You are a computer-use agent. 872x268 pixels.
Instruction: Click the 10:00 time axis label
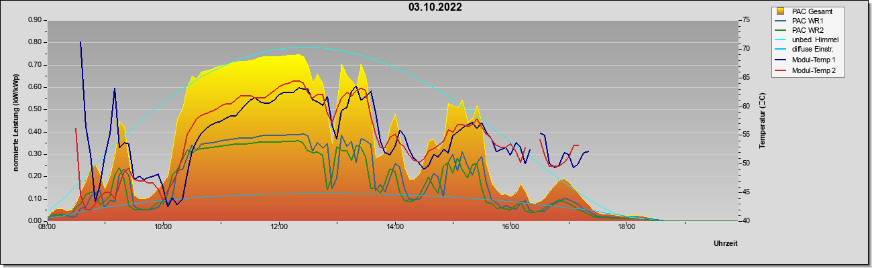(x=163, y=228)
